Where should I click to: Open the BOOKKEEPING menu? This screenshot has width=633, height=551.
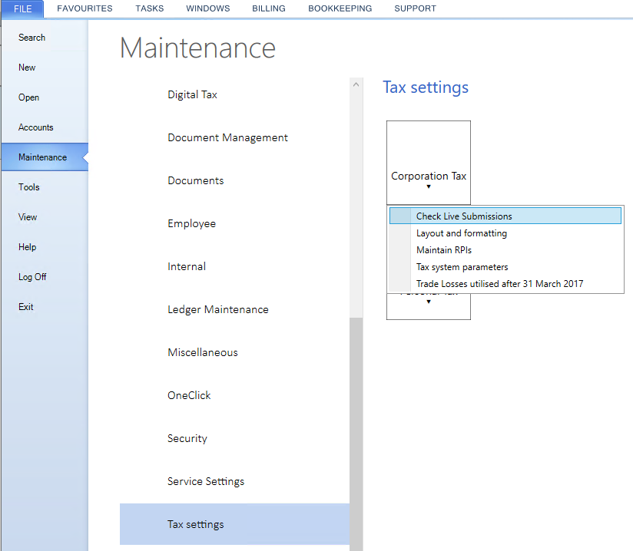pos(340,8)
